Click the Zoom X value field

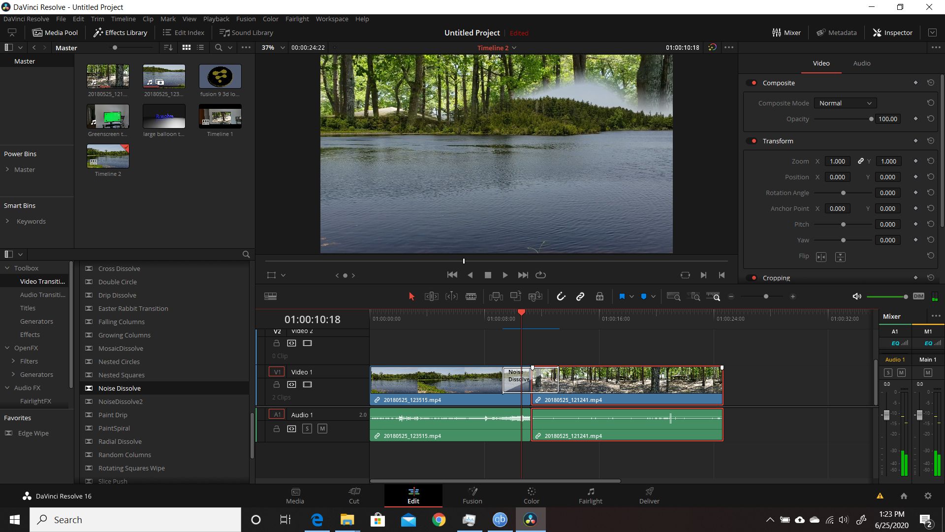click(837, 161)
